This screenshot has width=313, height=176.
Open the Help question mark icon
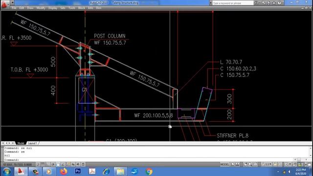pyautogui.click(x=279, y=3)
